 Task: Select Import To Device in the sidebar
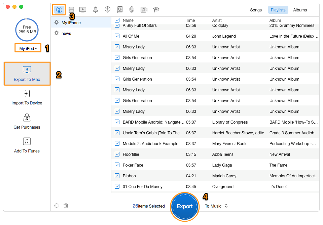[x=27, y=98]
